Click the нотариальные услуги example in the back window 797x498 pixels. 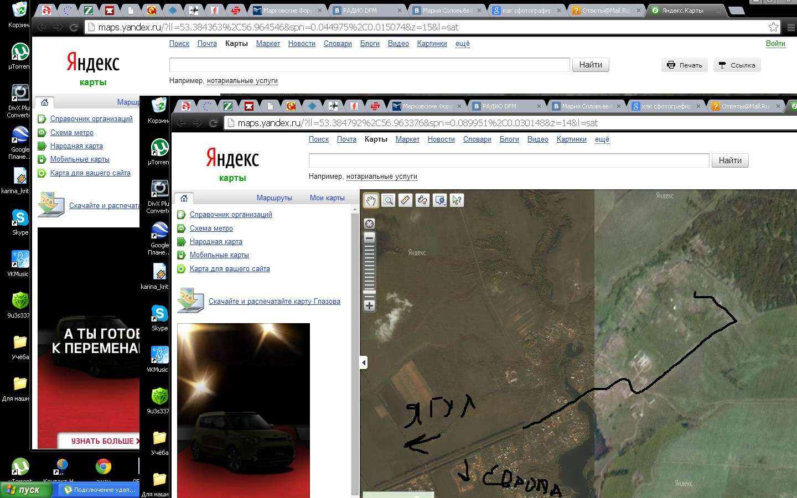pyautogui.click(x=242, y=81)
